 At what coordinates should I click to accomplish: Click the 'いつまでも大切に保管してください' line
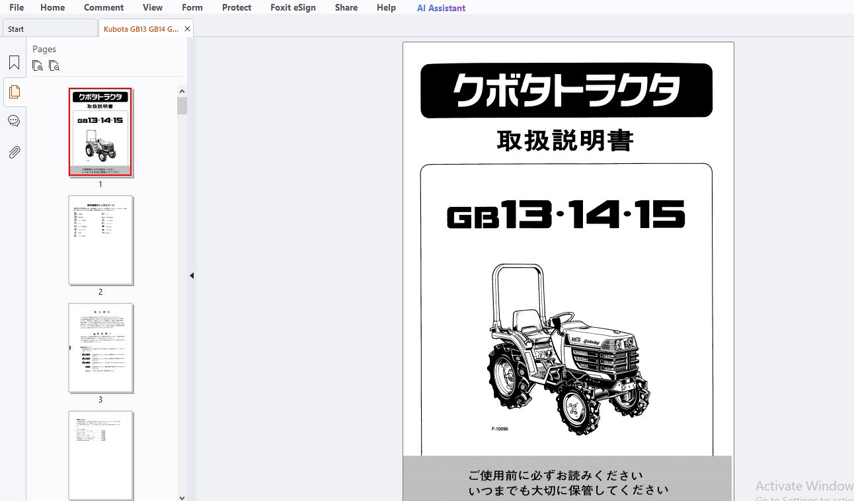pyautogui.click(x=568, y=490)
